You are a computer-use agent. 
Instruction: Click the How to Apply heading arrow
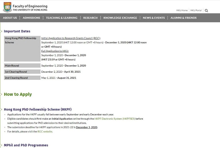tap(1, 94)
